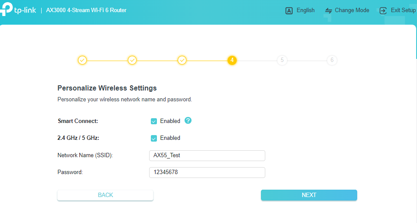The height and width of the screenshot is (223, 417).
Task: Go to completed step one checkmark
Action: click(82, 60)
